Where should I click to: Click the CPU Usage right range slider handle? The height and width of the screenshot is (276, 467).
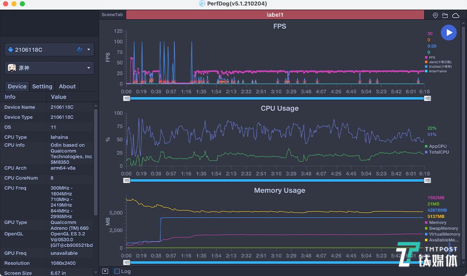tap(427, 181)
